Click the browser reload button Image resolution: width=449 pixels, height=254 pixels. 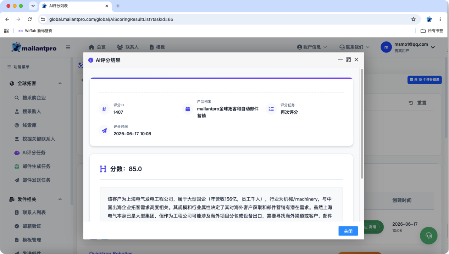tap(29, 19)
